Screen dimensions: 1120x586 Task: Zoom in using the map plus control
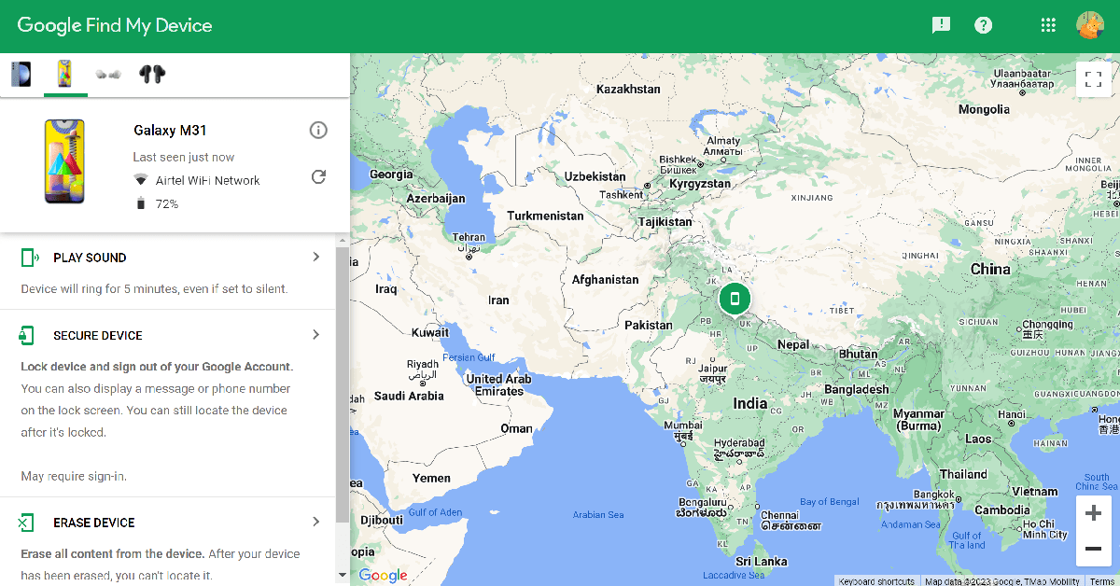click(1093, 512)
